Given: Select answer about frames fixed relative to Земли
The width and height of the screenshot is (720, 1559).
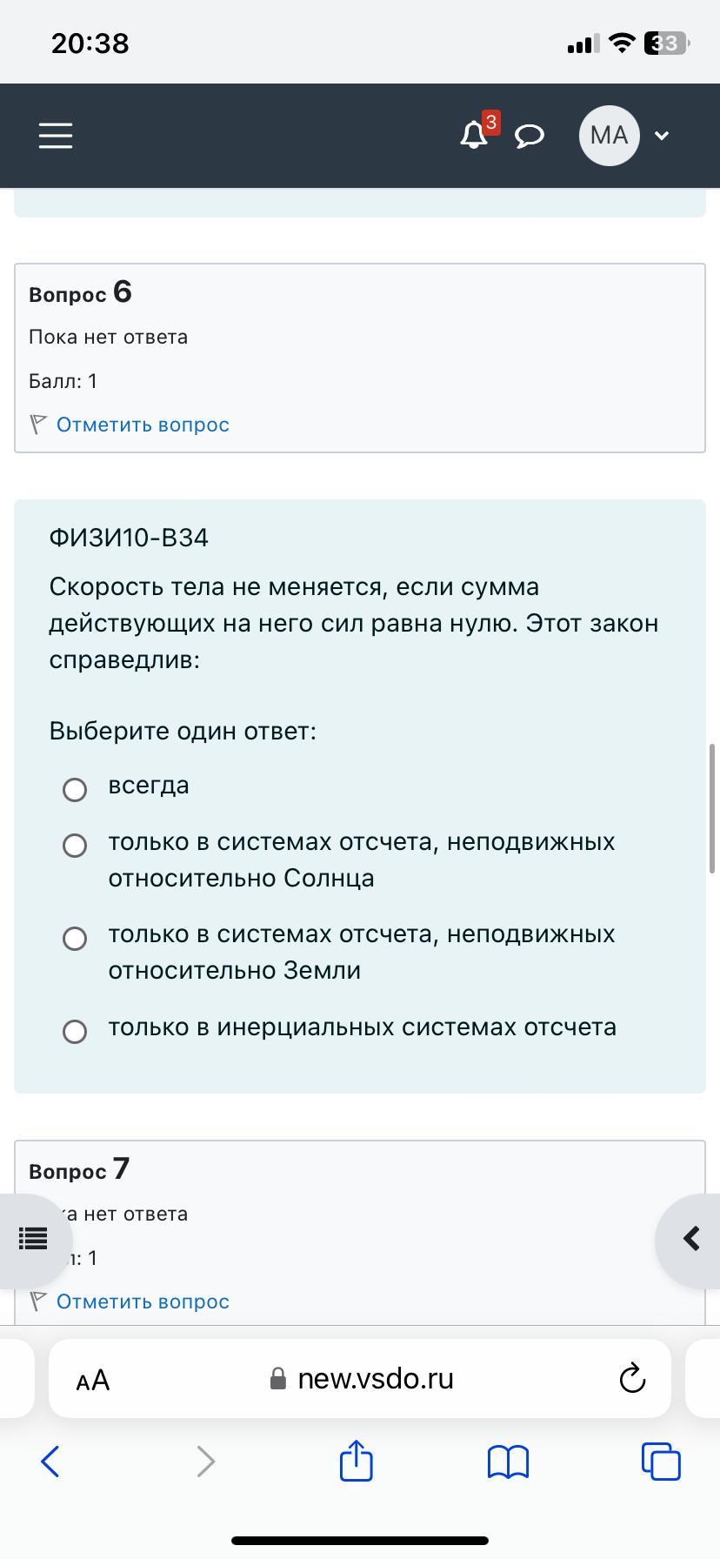Looking at the screenshot, I should (x=75, y=938).
